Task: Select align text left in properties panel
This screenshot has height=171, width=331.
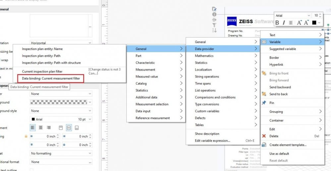Action: tap(33, 128)
